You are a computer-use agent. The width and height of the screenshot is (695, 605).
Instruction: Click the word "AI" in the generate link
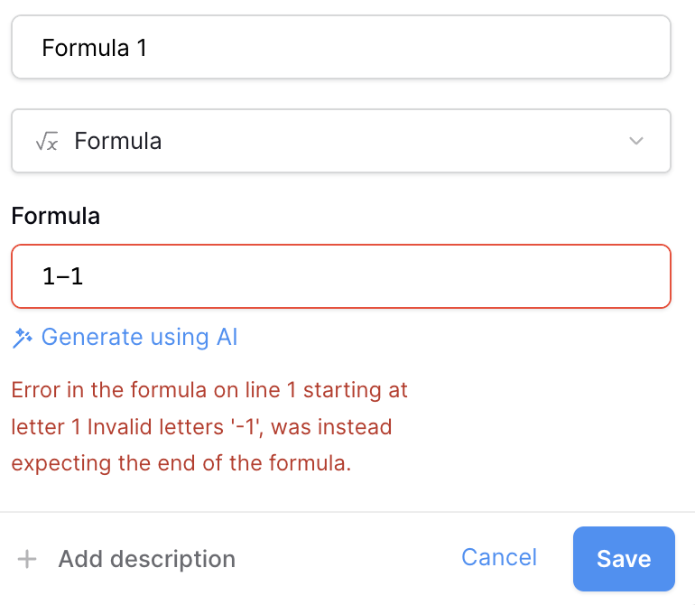[227, 337]
